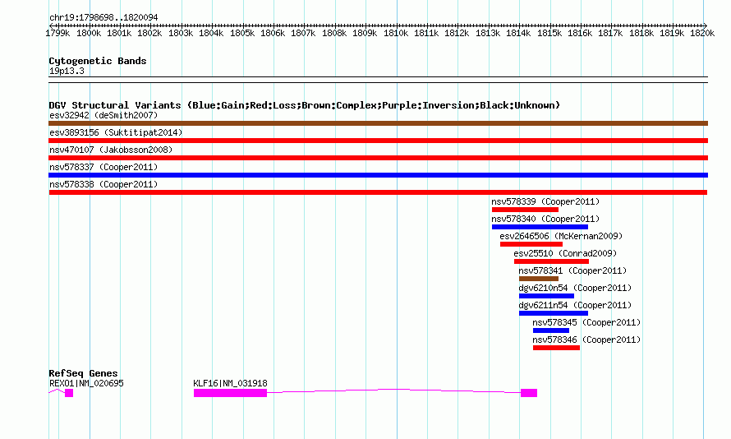This screenshot has height=439, width=731.
Task: Click the 19p13.3 band label
Action: point(67,71)
